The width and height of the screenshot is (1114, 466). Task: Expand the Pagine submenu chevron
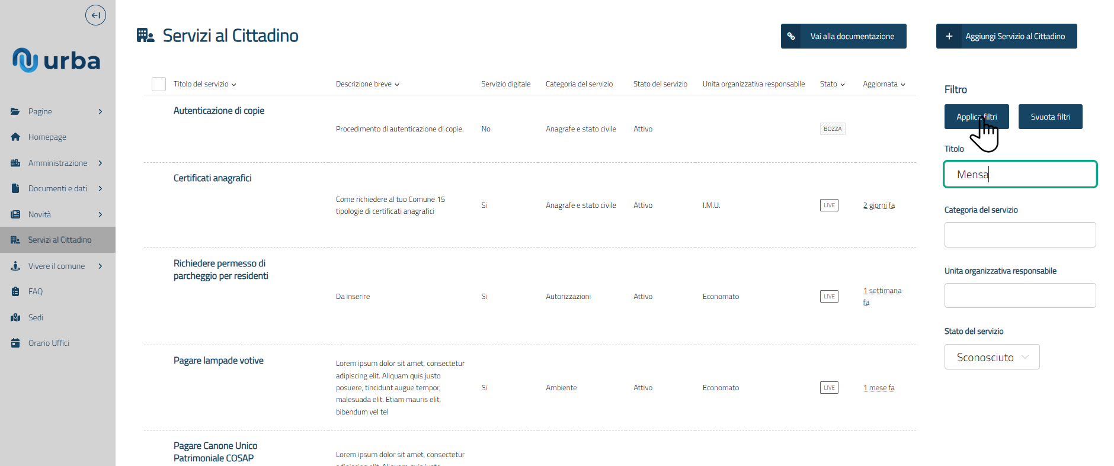coord(100,111)
